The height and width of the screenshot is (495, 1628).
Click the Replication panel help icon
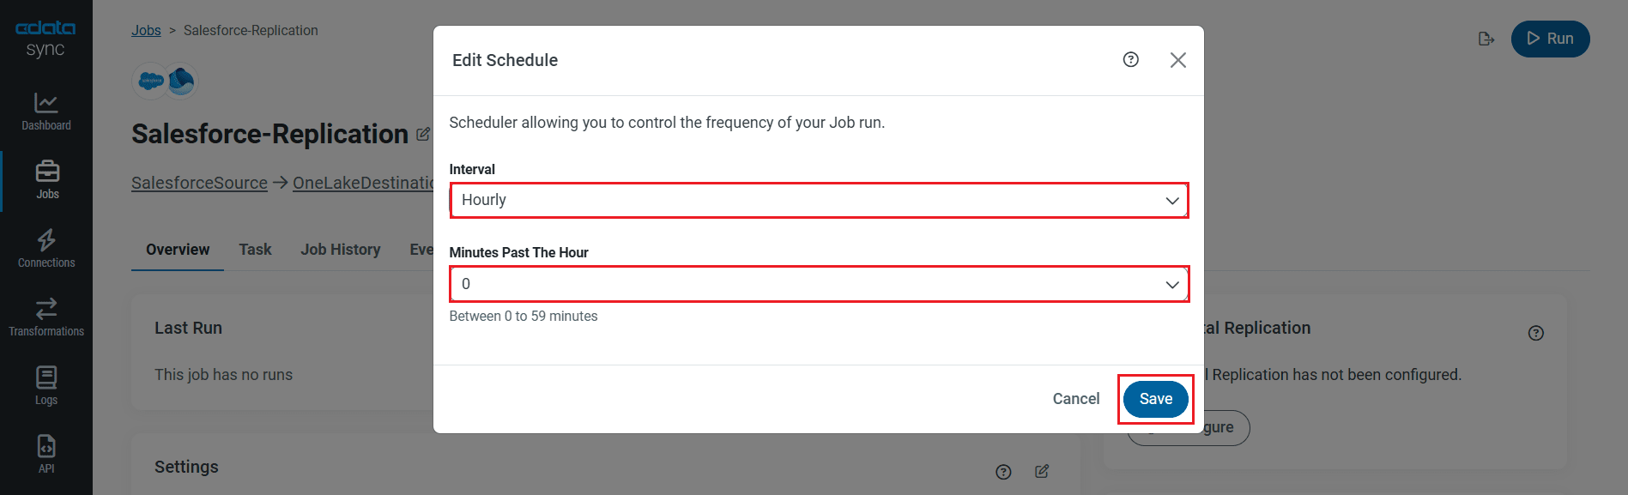pyautogui.click(x=1535, y=333)
